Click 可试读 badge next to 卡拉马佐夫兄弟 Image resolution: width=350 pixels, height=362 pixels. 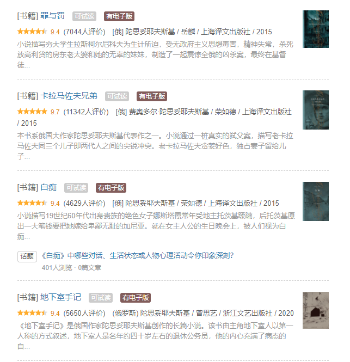117,96
